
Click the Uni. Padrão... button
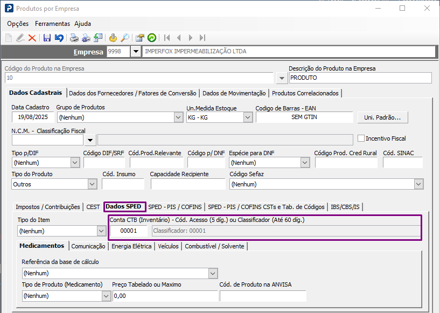coord(382,117)
